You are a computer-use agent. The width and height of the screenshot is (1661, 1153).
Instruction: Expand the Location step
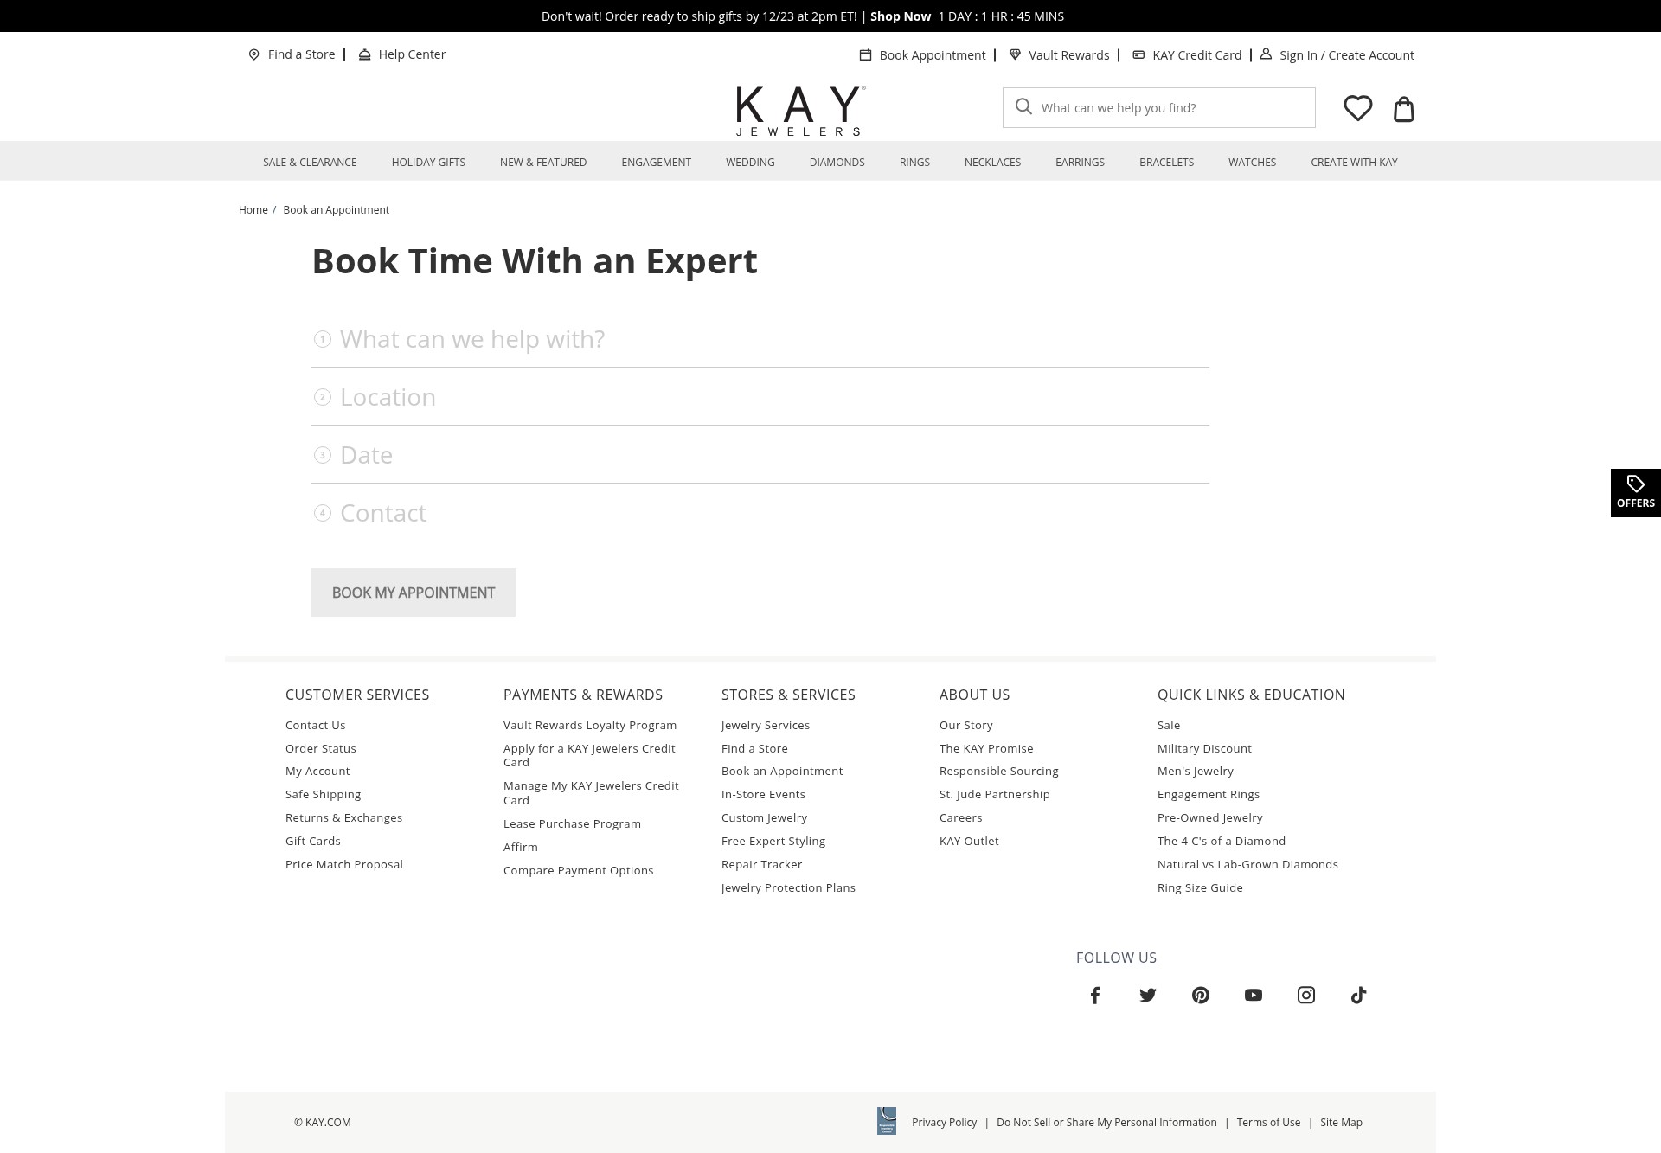(x=760, y=397)
